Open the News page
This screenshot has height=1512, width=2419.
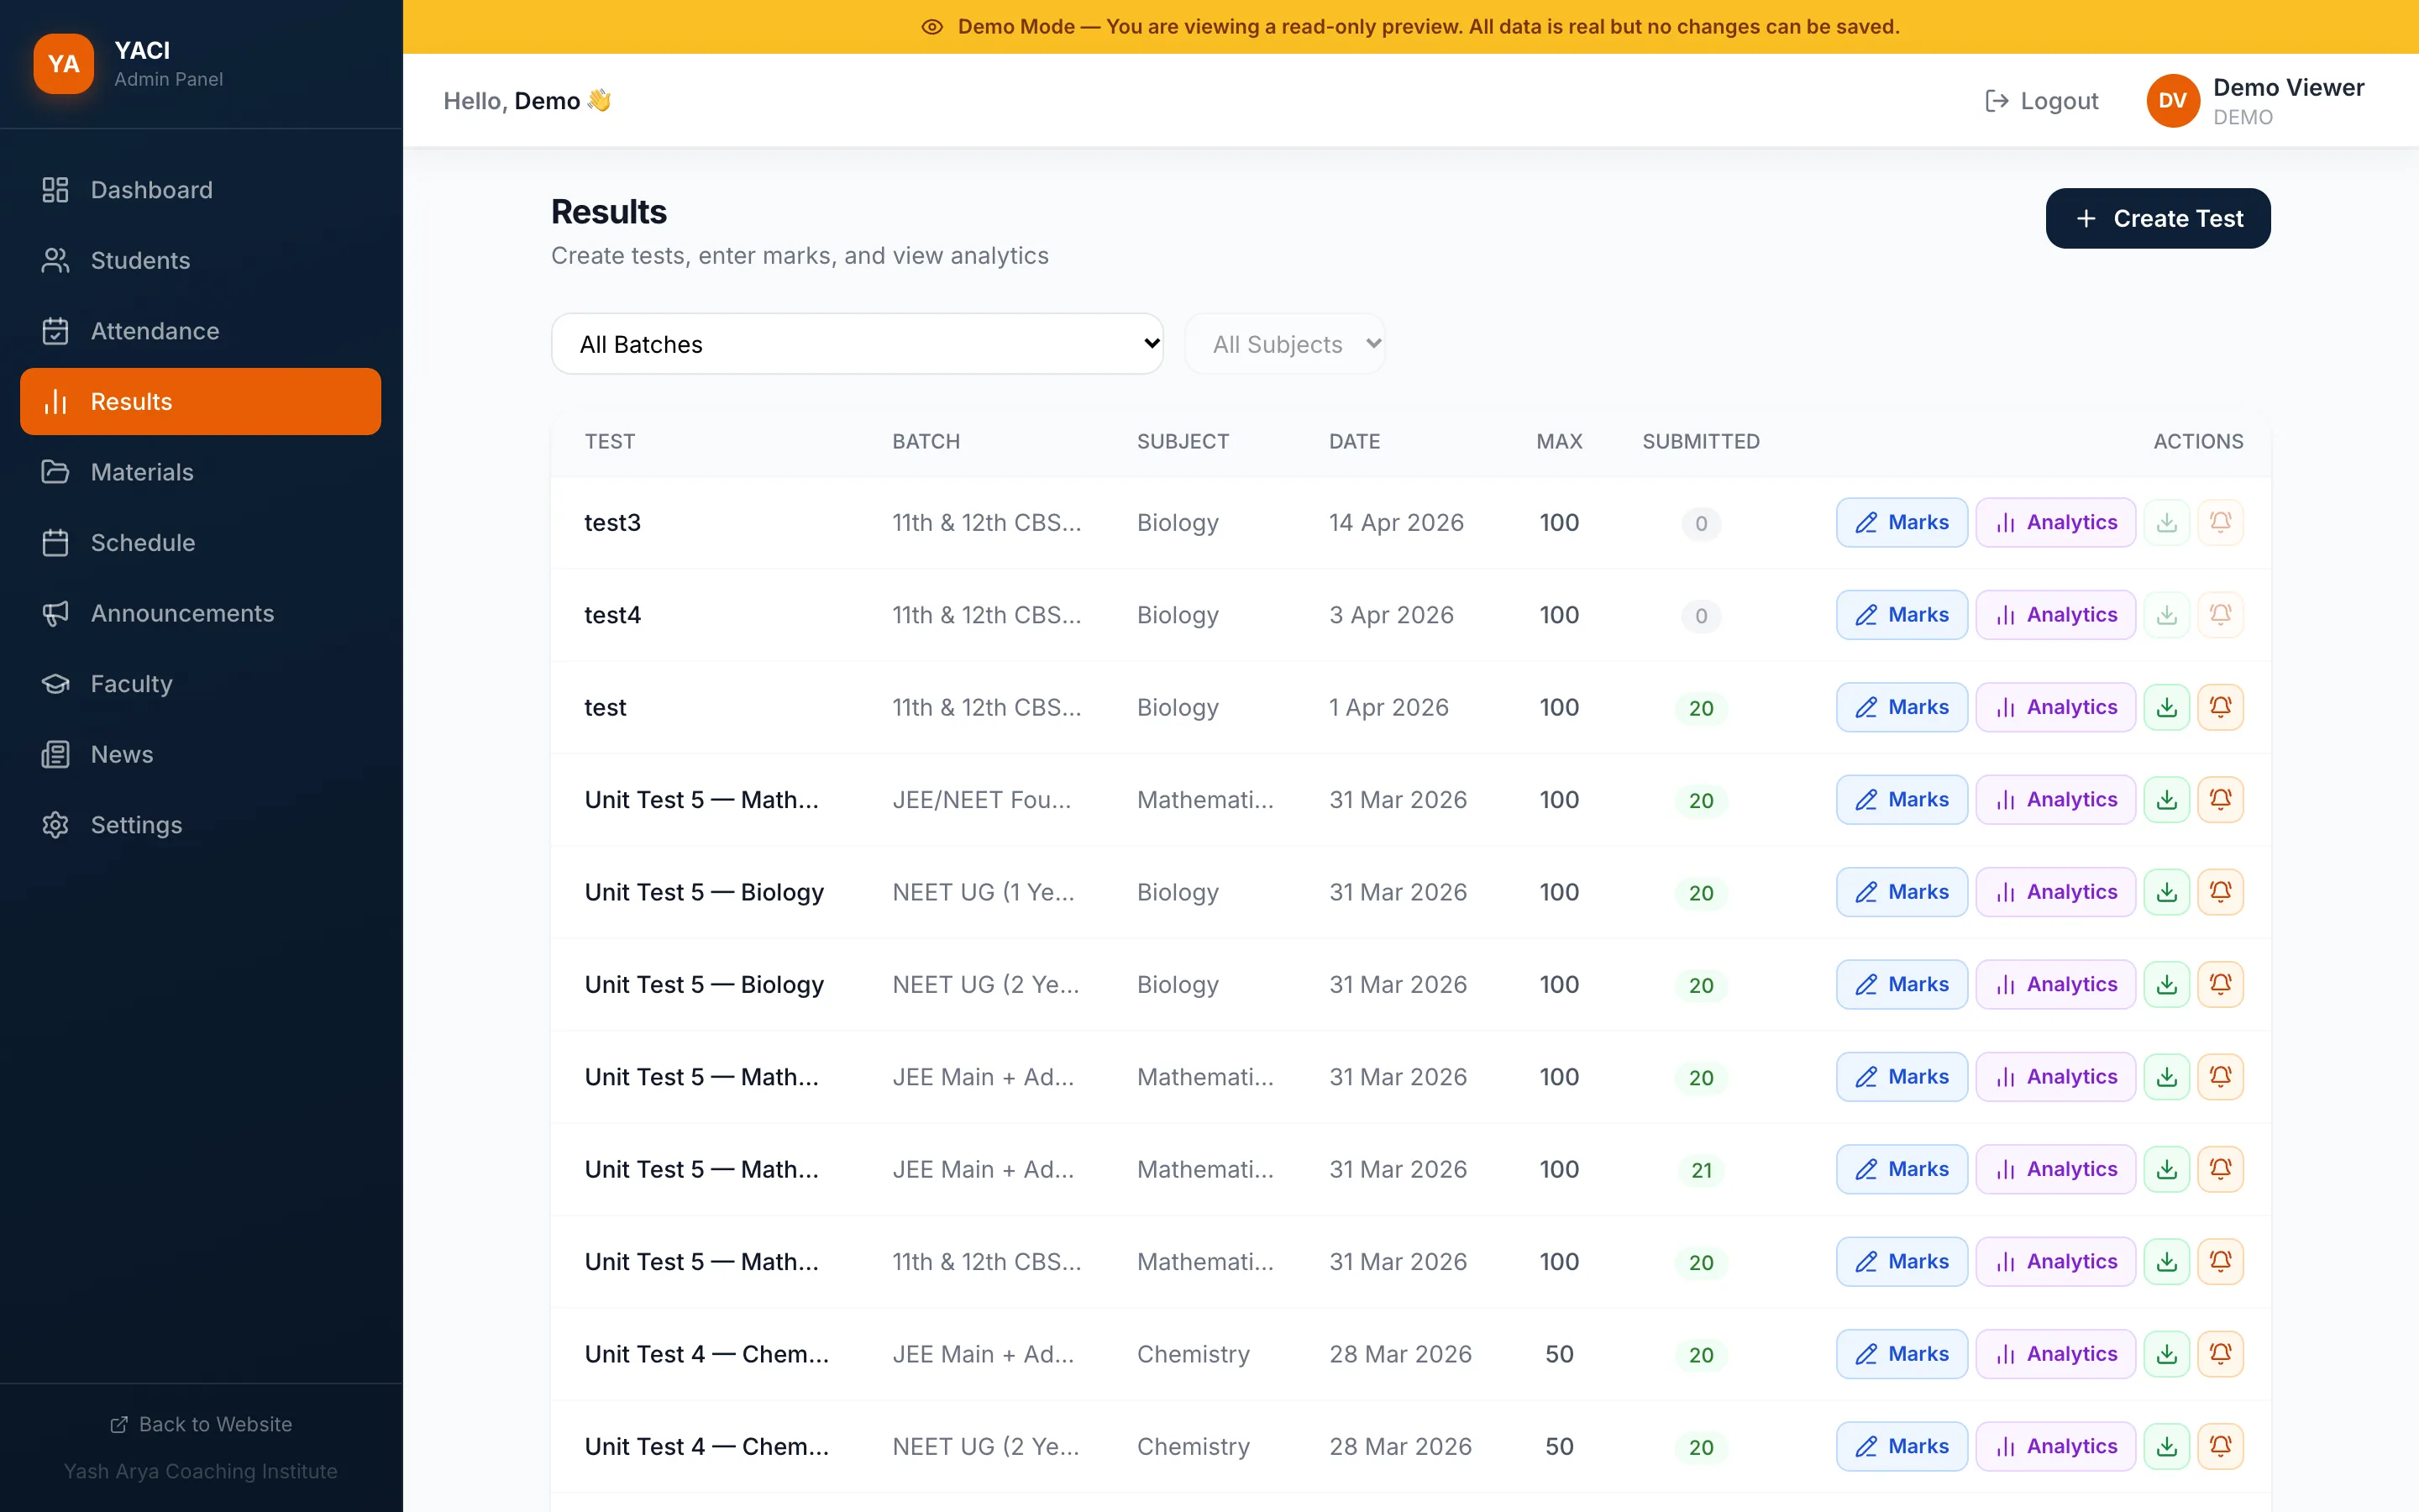click(200, 754)
